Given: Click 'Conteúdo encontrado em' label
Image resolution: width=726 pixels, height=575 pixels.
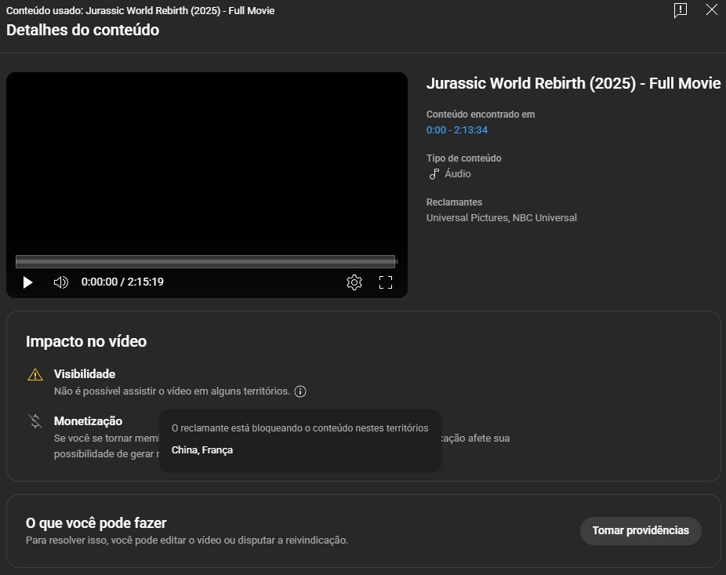Looking at the screenshot, I should (x=481, y=115).
